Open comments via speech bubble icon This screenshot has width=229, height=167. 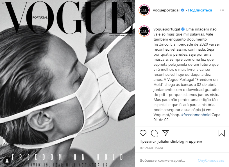pyautogui.click(x=154, y=133)
